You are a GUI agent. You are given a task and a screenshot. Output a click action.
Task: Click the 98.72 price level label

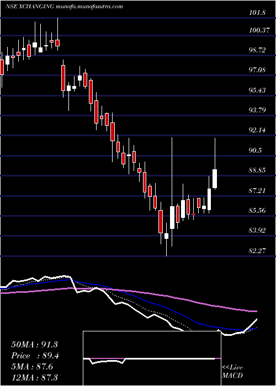coord(257,50)
